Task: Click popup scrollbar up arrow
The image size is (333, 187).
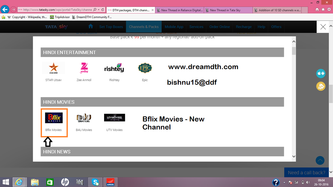Action: [x=294, y=42]
